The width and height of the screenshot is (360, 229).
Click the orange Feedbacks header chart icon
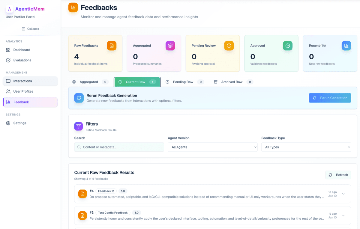[73, 7]
